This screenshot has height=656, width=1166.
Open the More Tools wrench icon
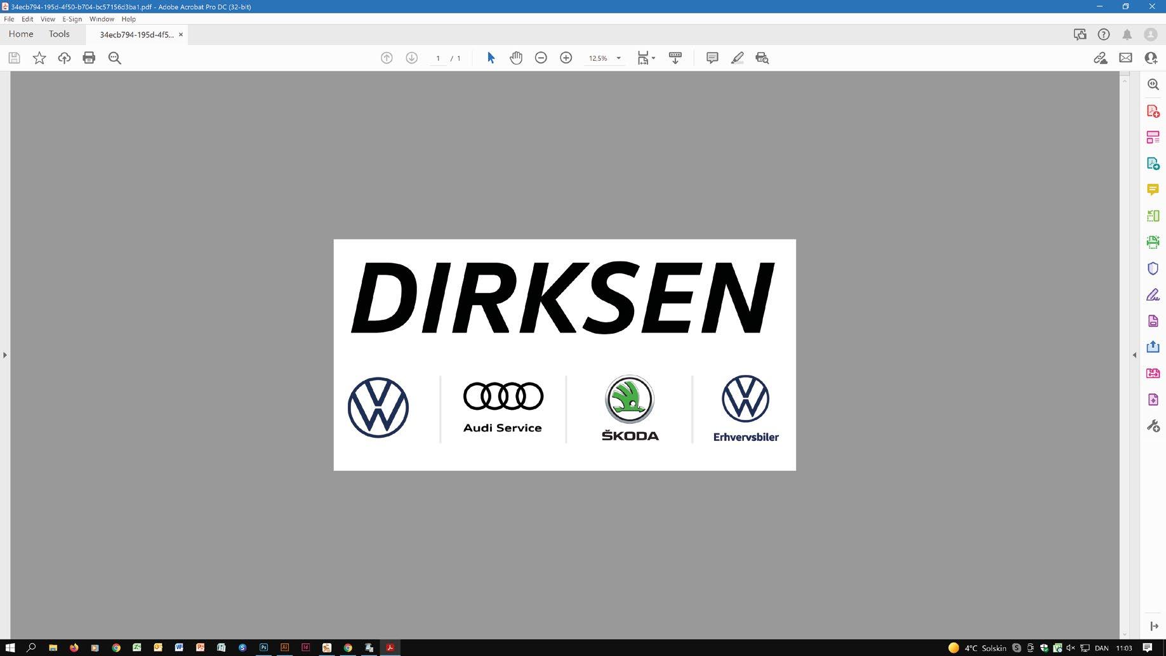point(1153,426)
